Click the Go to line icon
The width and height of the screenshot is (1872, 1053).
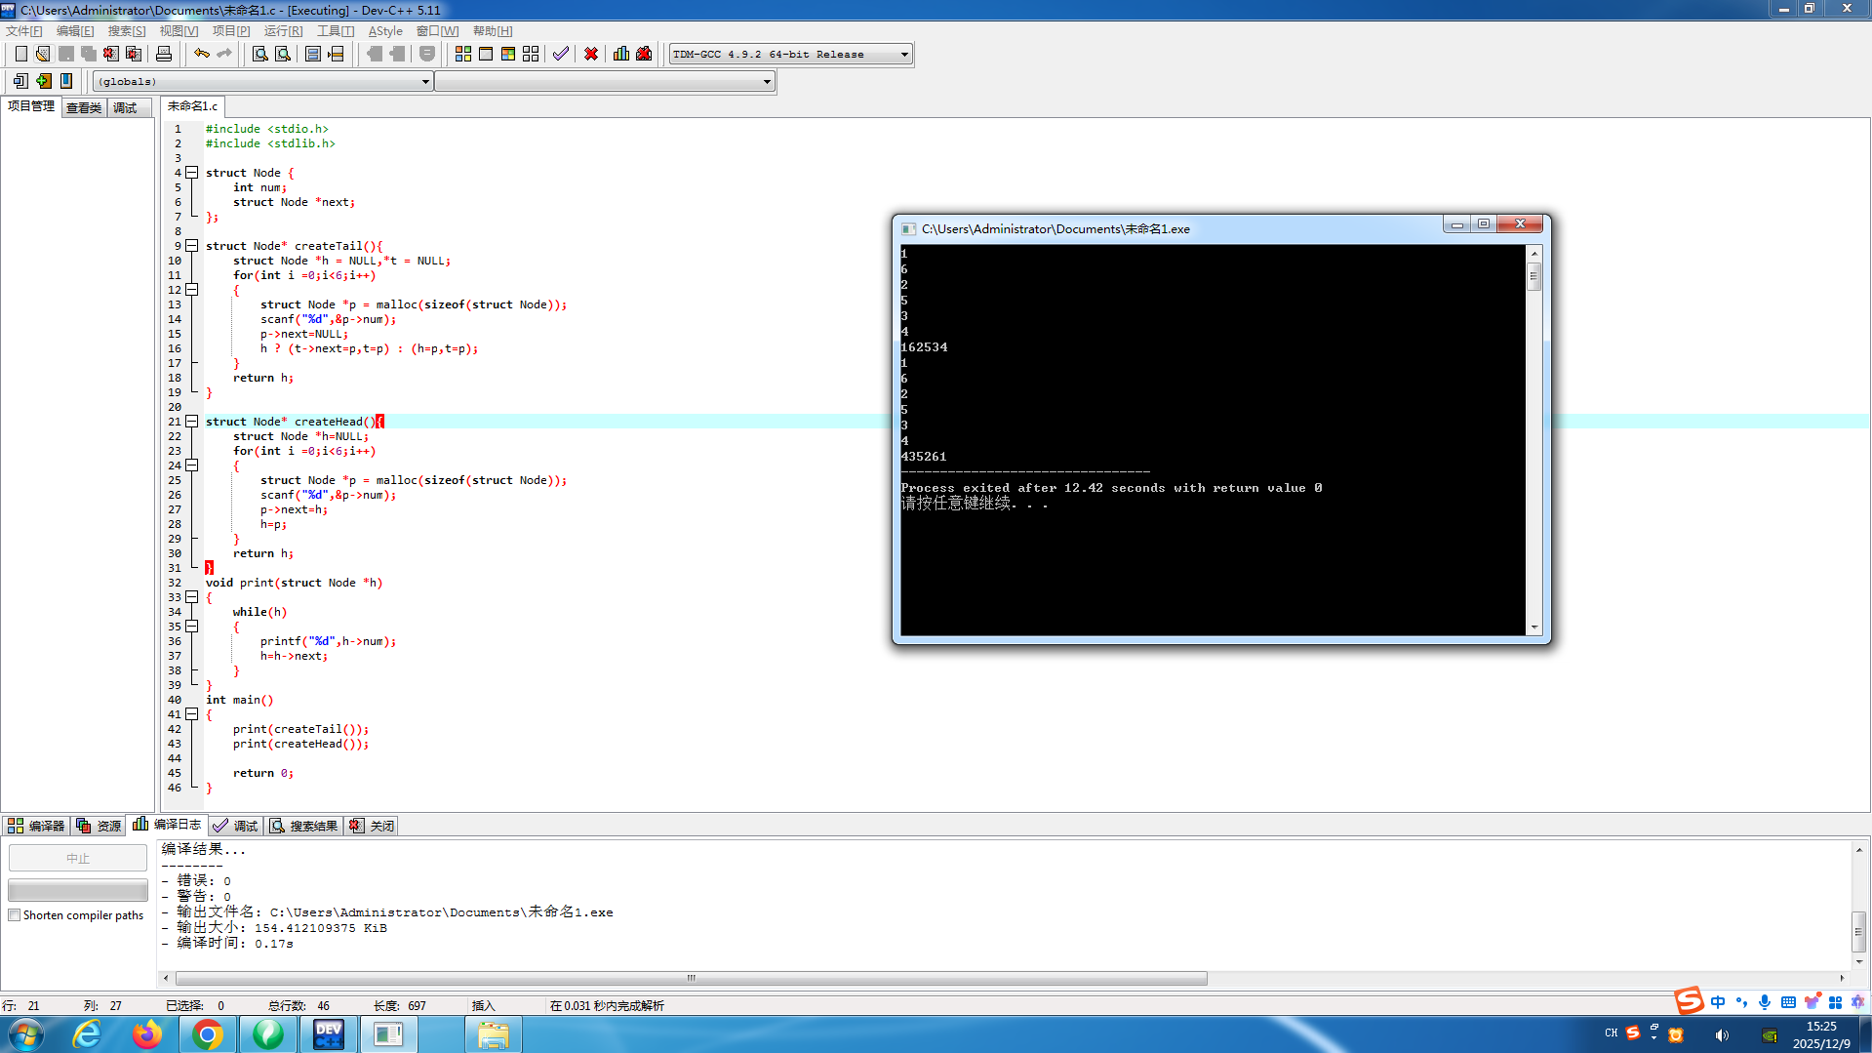pyautogui.click(x=336, y=54)
